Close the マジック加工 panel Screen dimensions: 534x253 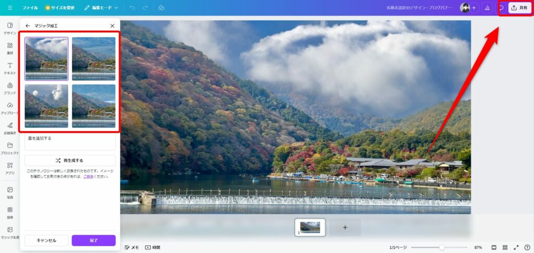point(113,26)
